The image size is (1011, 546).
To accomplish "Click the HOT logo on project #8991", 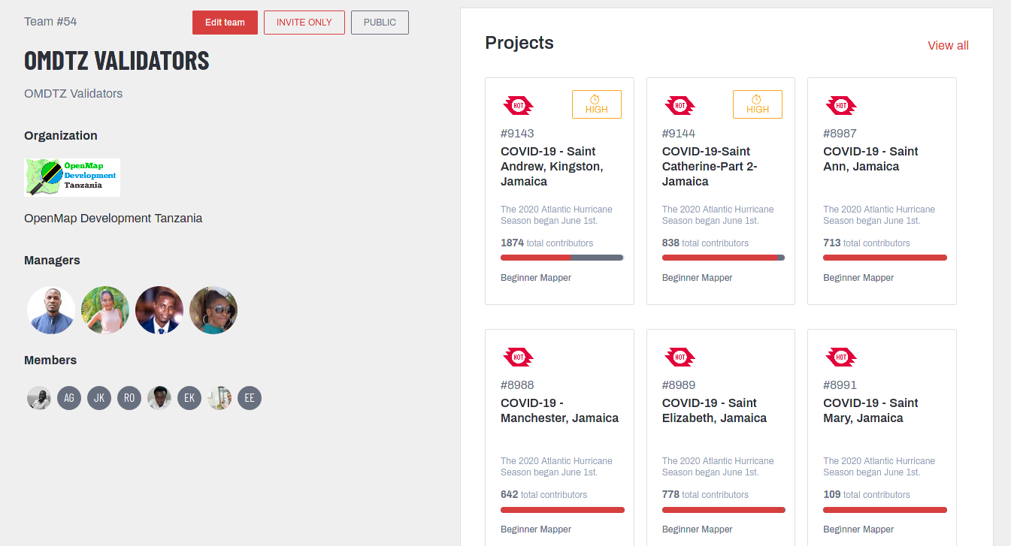I will point(841,357).
